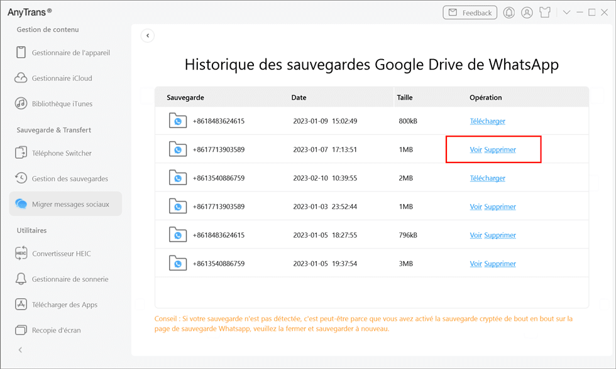Screen dimensions: 616x369
Task: Click the Gestion des sauvegardes clock icon
Action: pos(21,178)
